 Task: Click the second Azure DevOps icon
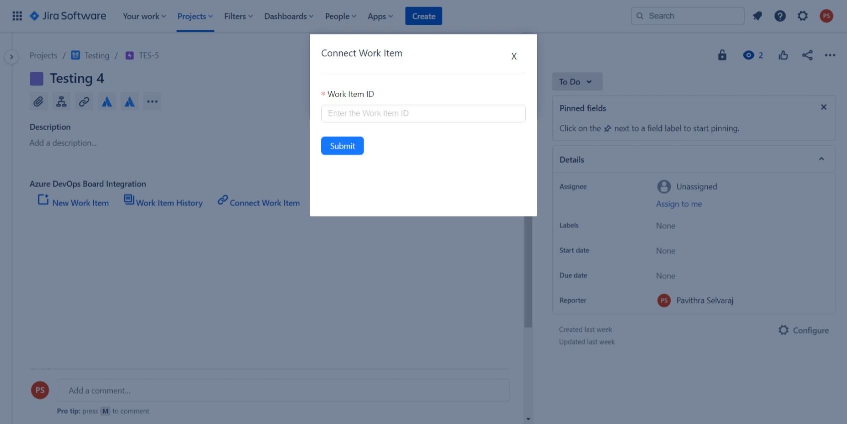(130, 102)
